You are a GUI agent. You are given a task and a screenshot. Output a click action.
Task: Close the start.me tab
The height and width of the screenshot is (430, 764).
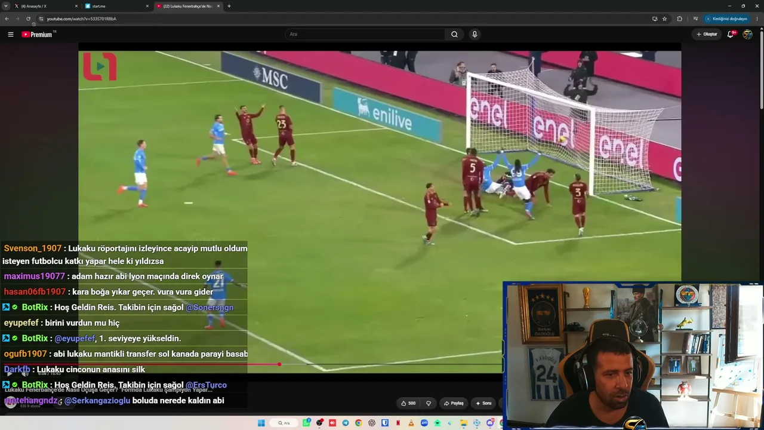(147, 6)
